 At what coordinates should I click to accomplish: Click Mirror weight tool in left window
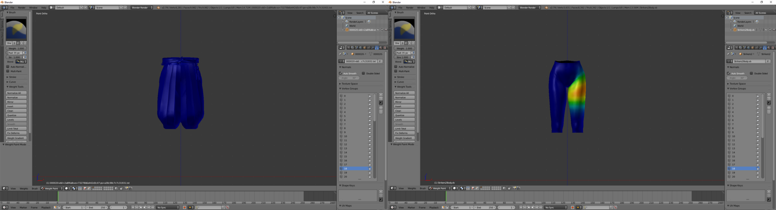(16, 102)
